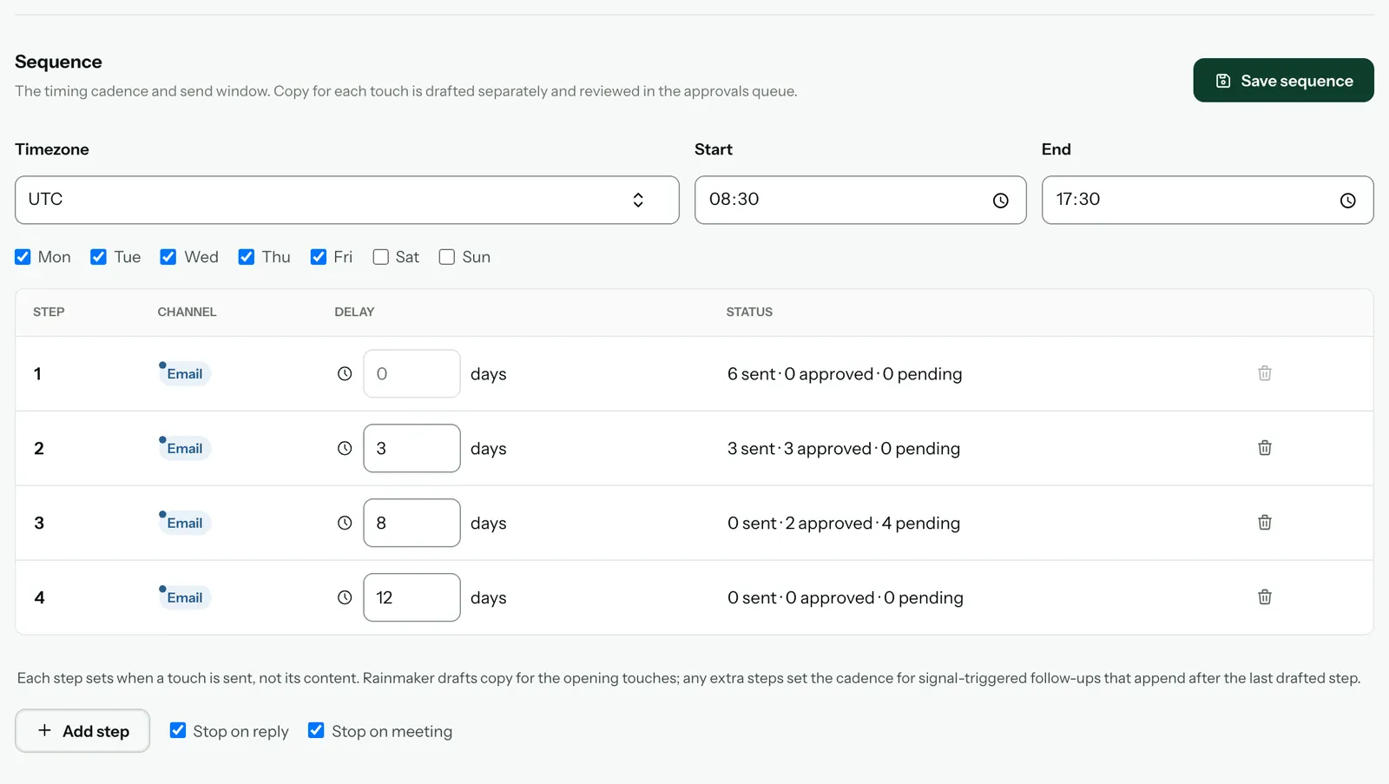Click status '3 sent · 3 approved · 0 pending'
Screen dimensions: 1389x784
coord(844,449)
